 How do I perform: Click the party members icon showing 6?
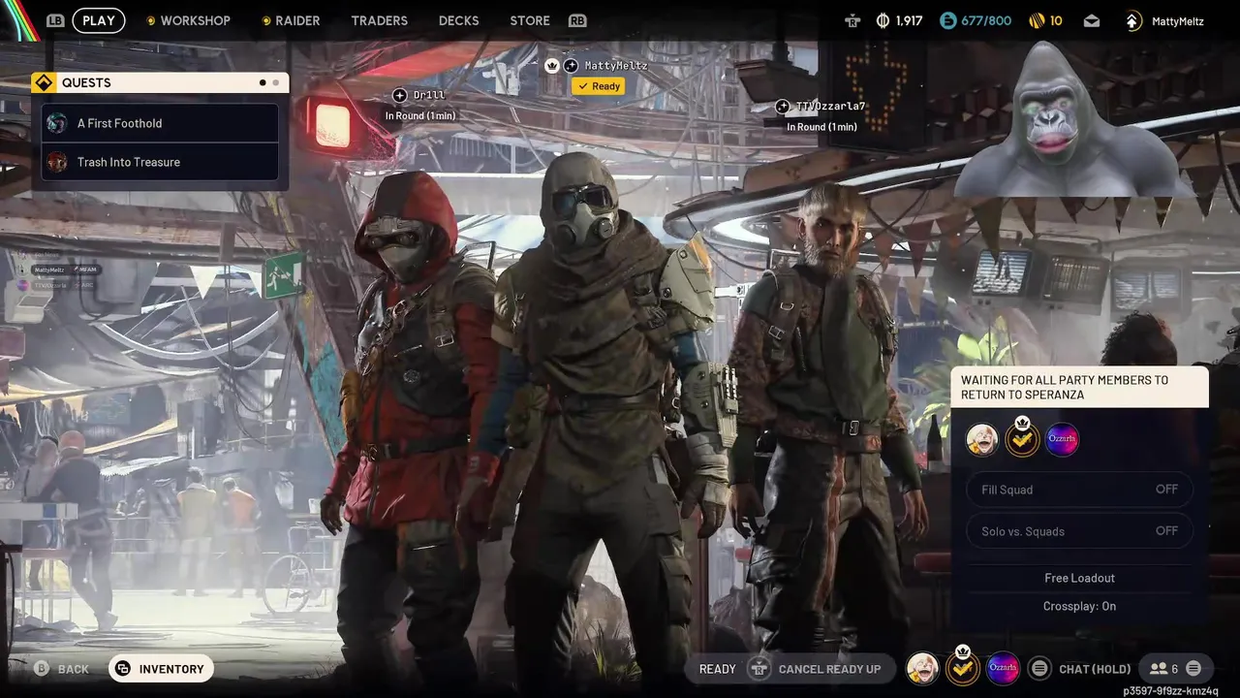pos(1159,669)
